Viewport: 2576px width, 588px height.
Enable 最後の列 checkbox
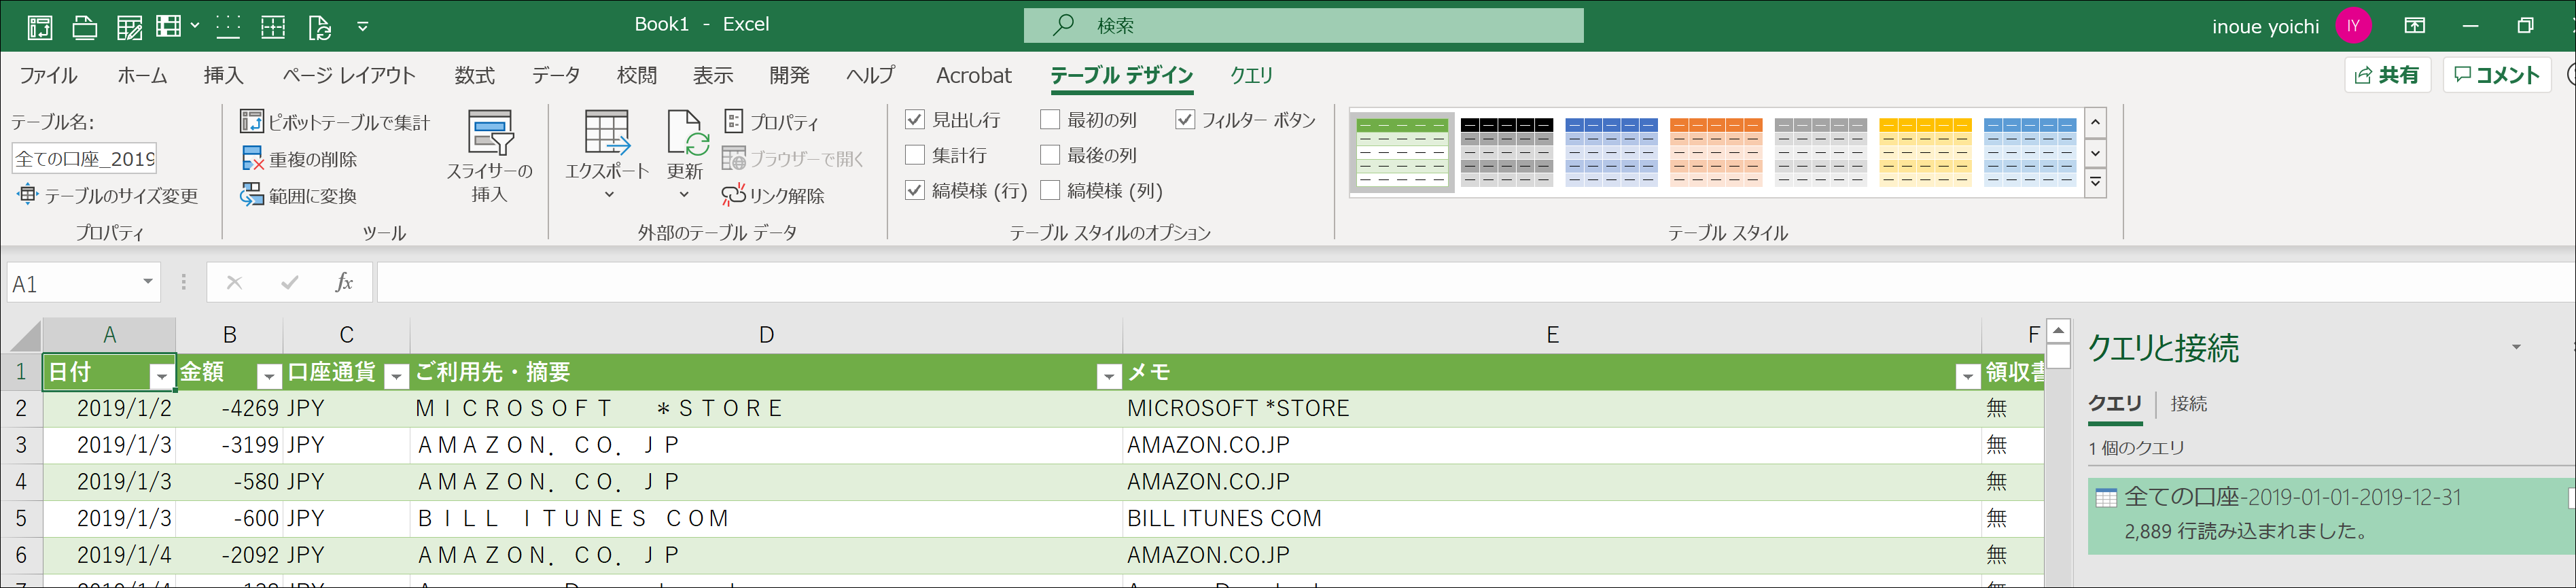click(x=1050, y=155)
